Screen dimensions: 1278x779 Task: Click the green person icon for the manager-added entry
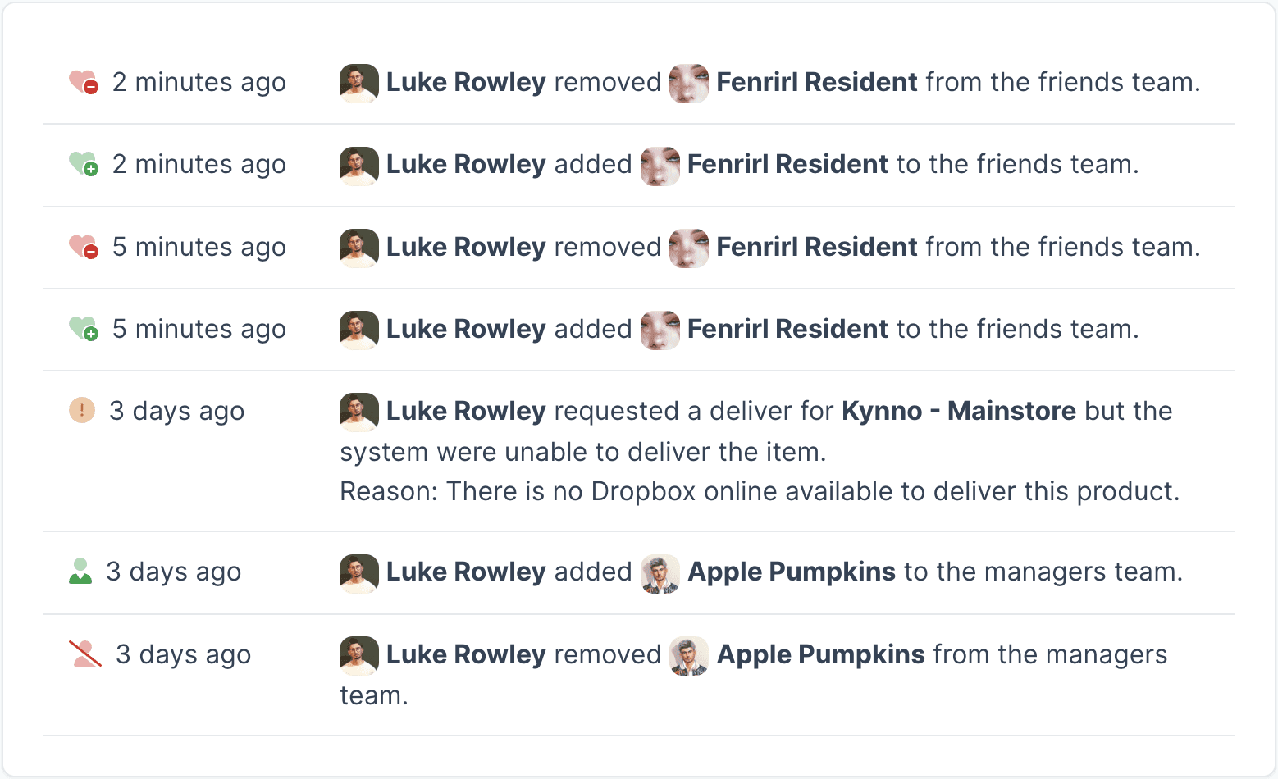(80, 572)
